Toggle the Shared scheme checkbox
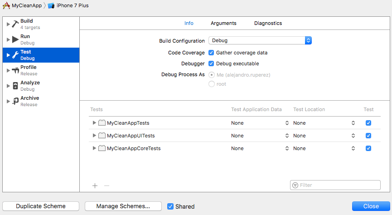 170,206
